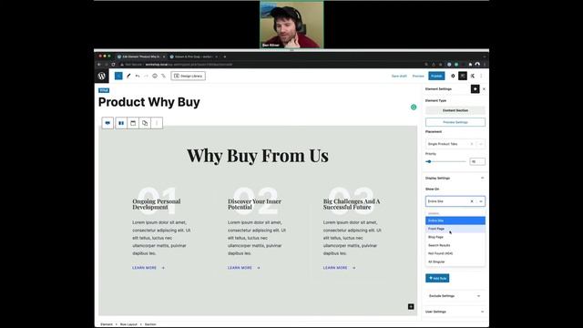Viewport: 583px width, 328px height.
Task: Pin the Element Settings panel star icon
Action: pyautogui.click(x=476, y=89)
